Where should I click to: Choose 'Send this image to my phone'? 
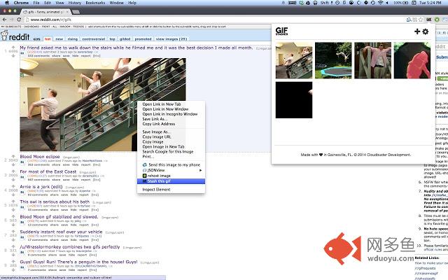[x=171, y=165]
